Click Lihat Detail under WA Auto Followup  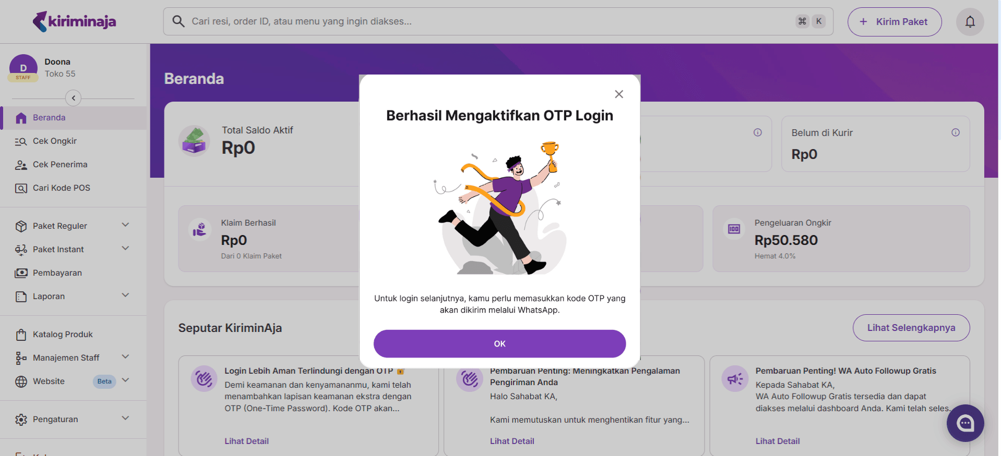(x=777, y=441)
